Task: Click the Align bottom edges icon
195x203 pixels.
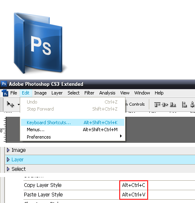Action: coord(173,104)
